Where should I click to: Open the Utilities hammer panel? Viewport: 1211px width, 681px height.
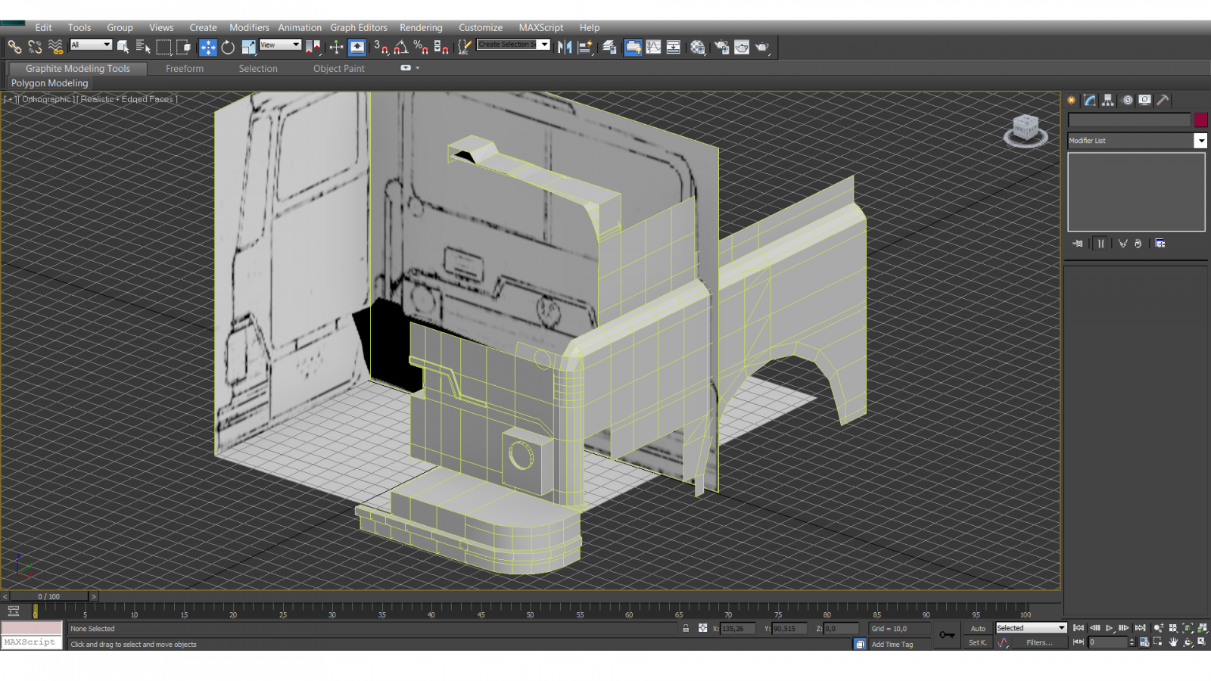[1163, 100]
